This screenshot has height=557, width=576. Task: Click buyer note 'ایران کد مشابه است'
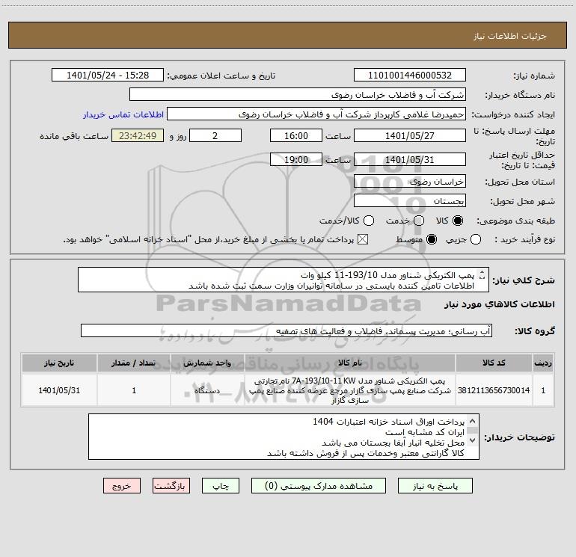click(425, 432)
